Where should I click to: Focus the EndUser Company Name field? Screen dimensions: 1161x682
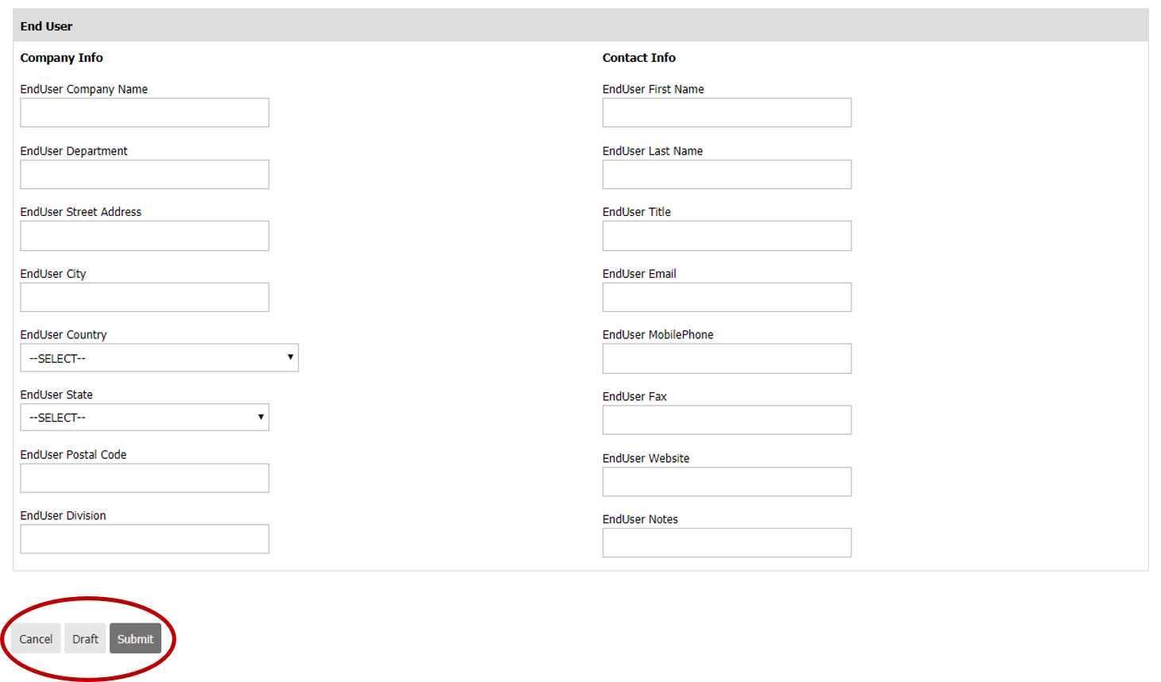coord(145,113)
